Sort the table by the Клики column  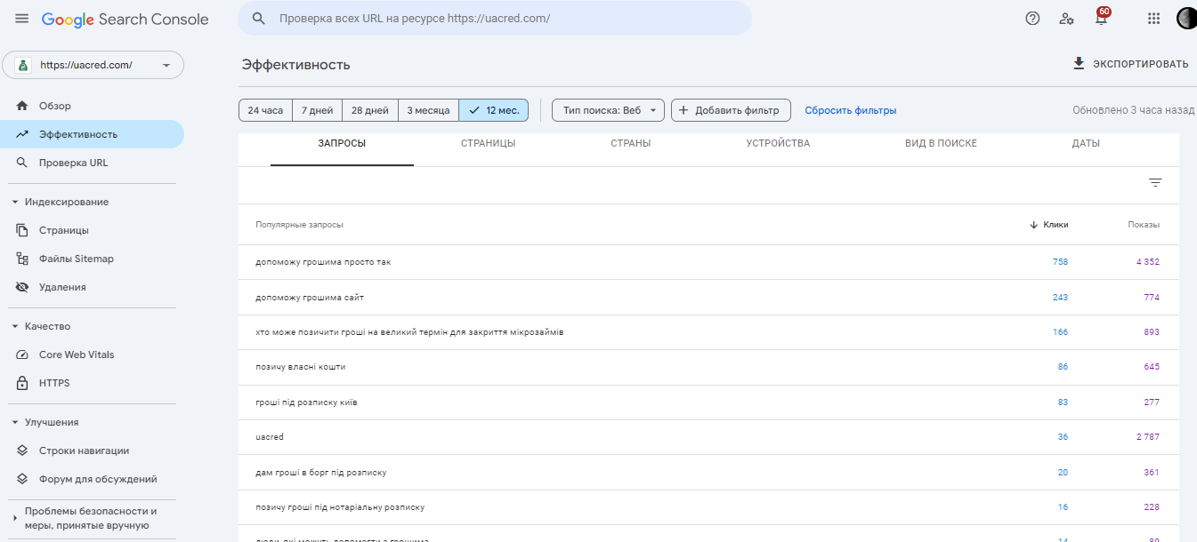[x=1049, y=225]
